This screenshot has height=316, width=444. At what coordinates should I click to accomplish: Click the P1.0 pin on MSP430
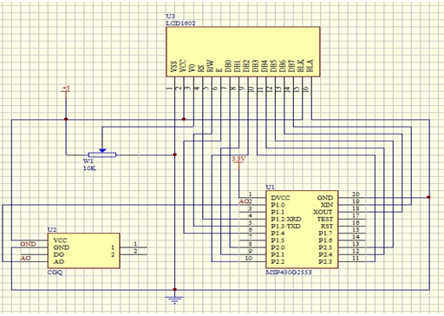(x=277, y=205)
